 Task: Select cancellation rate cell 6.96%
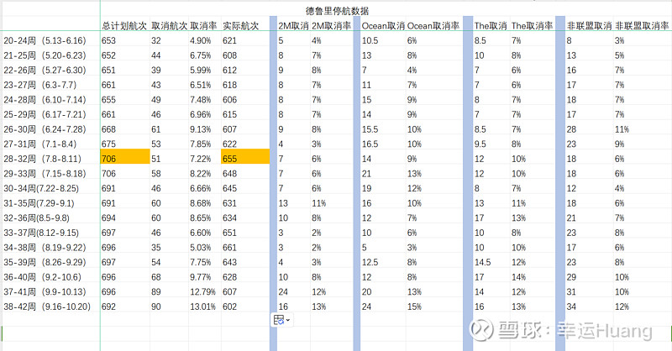201,114
